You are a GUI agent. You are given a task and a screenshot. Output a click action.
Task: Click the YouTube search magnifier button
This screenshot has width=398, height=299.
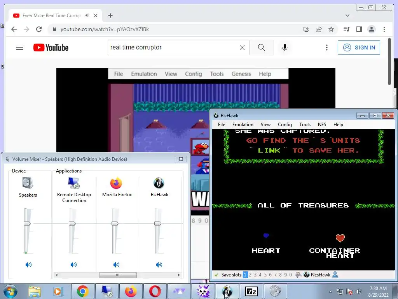262,47
